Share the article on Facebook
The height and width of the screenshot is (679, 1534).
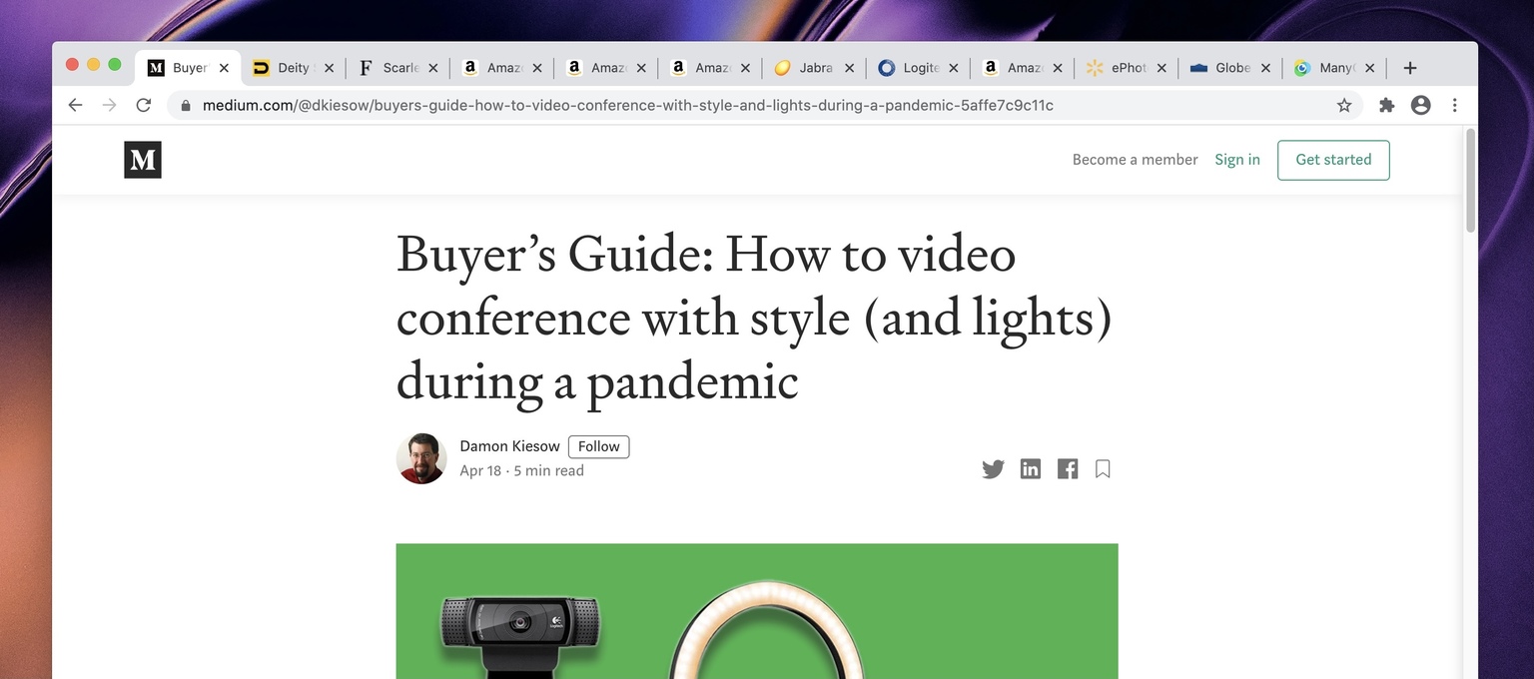[x=1068, y=469]
